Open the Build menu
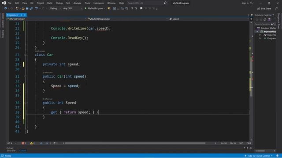 click(50, 3)
